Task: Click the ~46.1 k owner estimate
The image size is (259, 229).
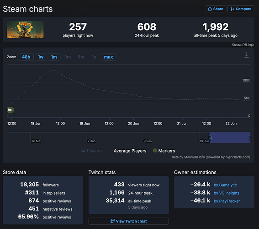Action: point(201,201)
